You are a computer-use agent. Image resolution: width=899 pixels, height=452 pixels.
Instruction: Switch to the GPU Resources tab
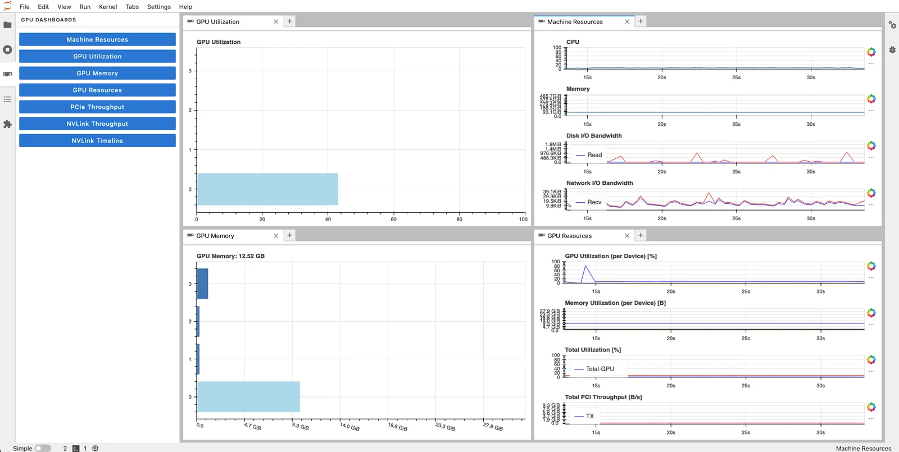[x=584, y=236]
